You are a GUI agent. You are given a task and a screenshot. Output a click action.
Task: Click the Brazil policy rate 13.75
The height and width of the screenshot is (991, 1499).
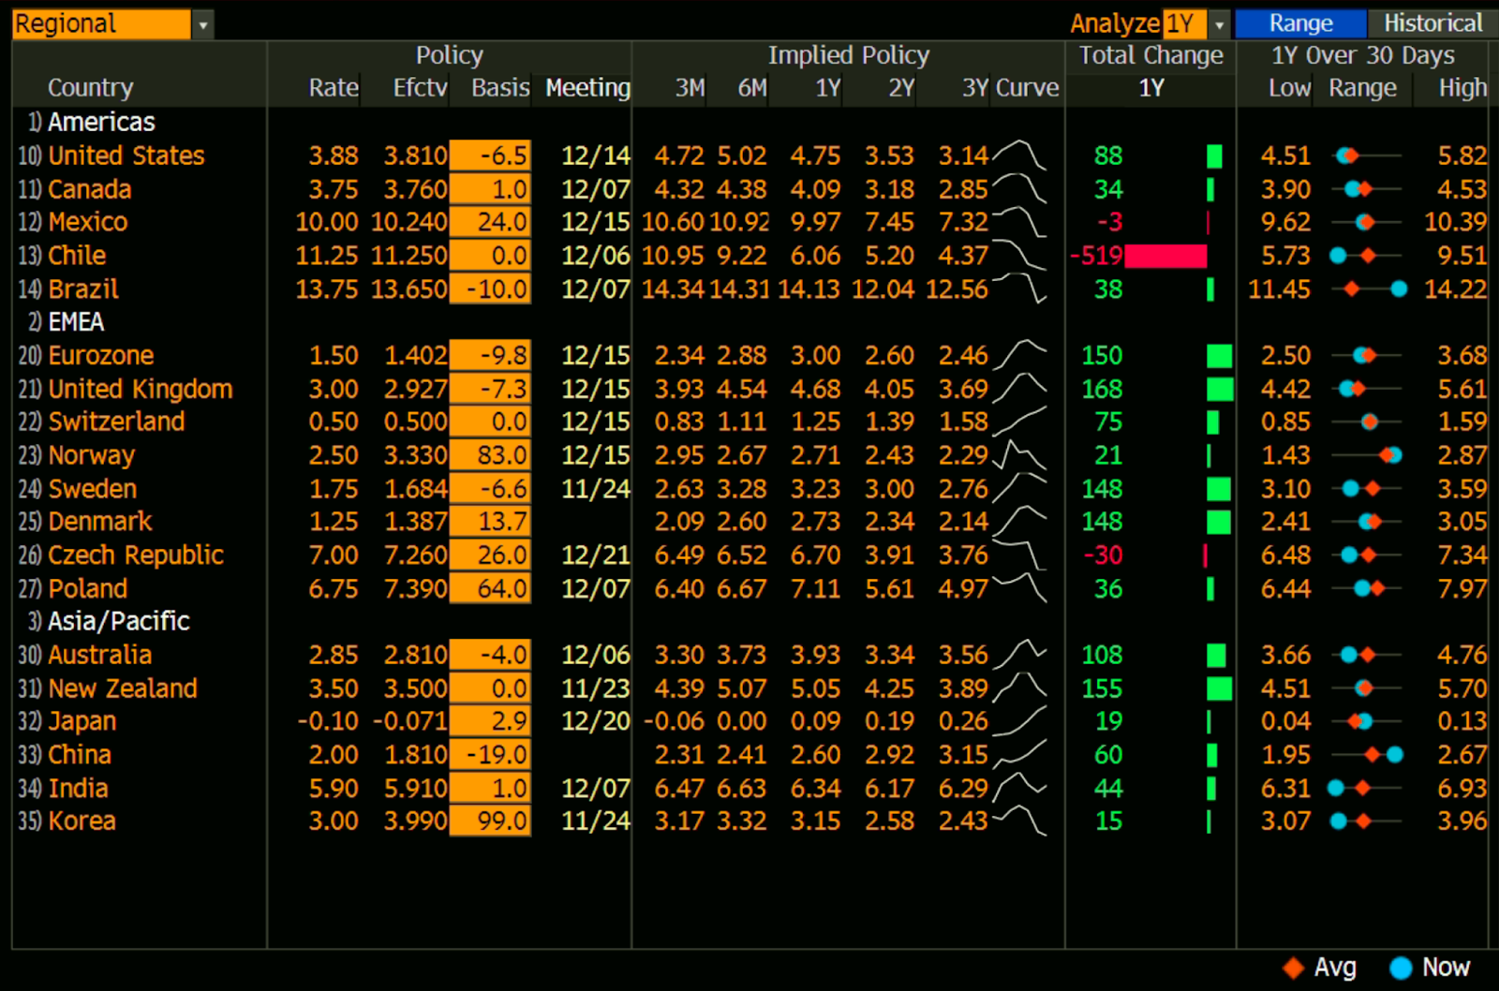point(327,289)
